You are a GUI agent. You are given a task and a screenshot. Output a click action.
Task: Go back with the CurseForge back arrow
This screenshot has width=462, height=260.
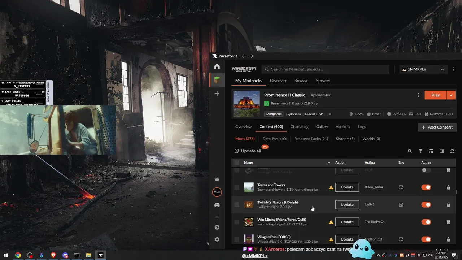click(x=244, y=56)
